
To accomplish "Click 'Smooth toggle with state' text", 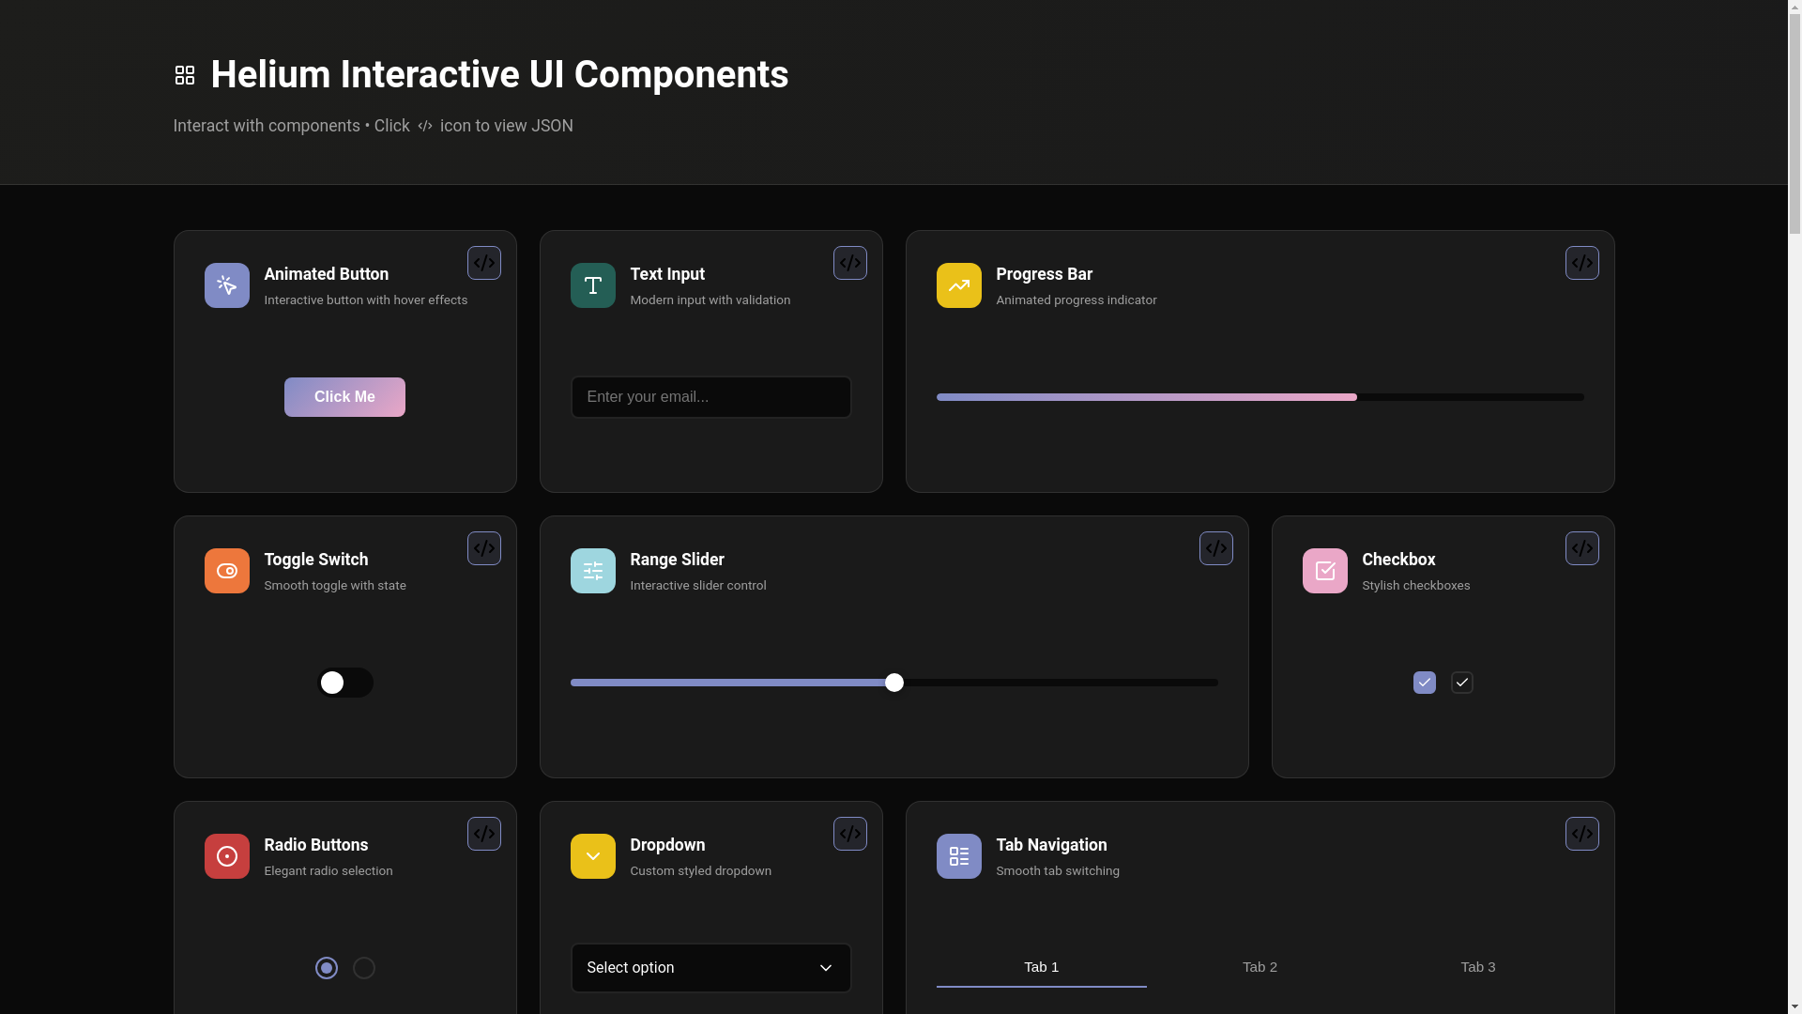I will [335, 586].
